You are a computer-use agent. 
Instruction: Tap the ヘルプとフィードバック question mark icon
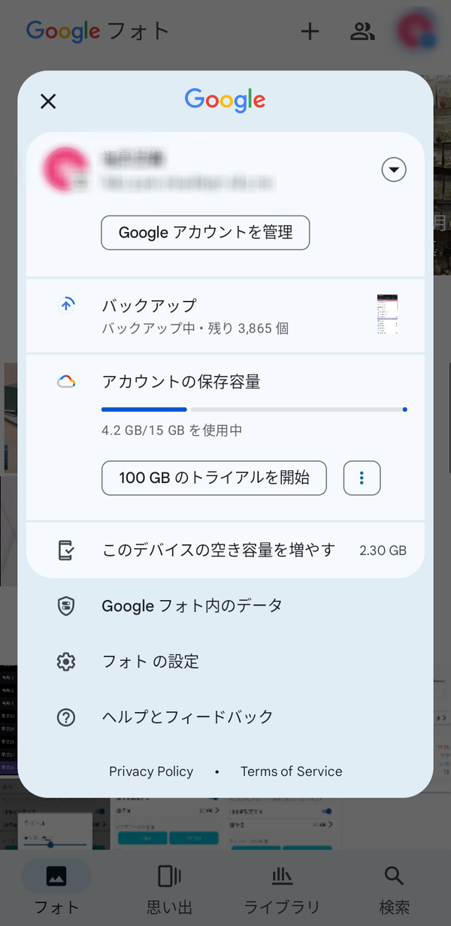pos(66,717)
